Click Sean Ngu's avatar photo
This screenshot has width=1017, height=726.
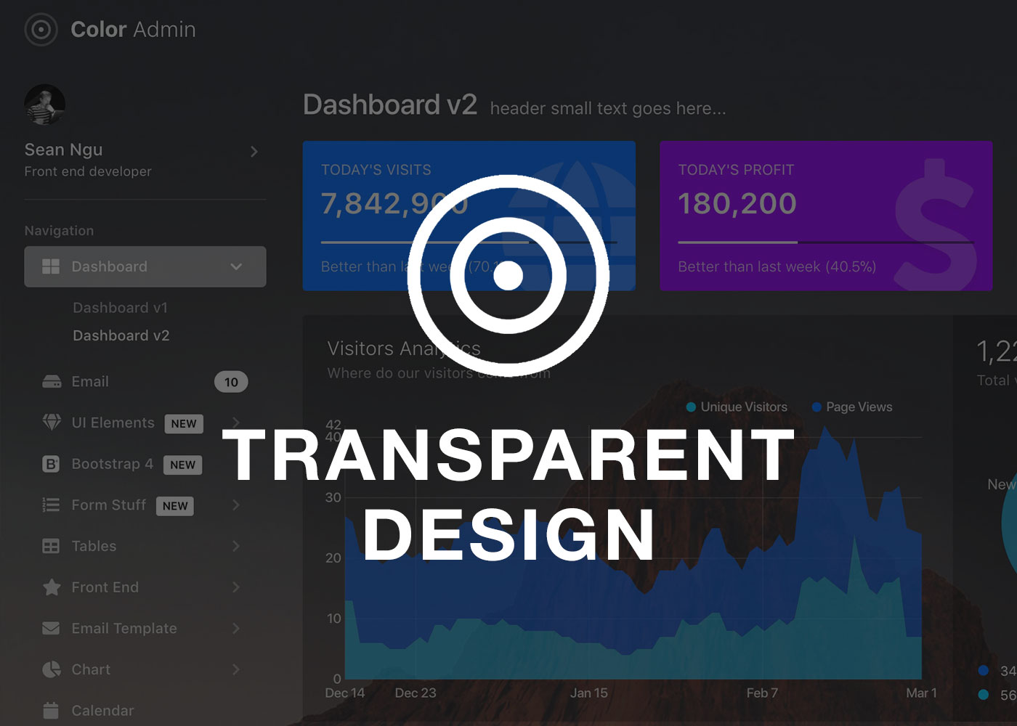[45, 105]
